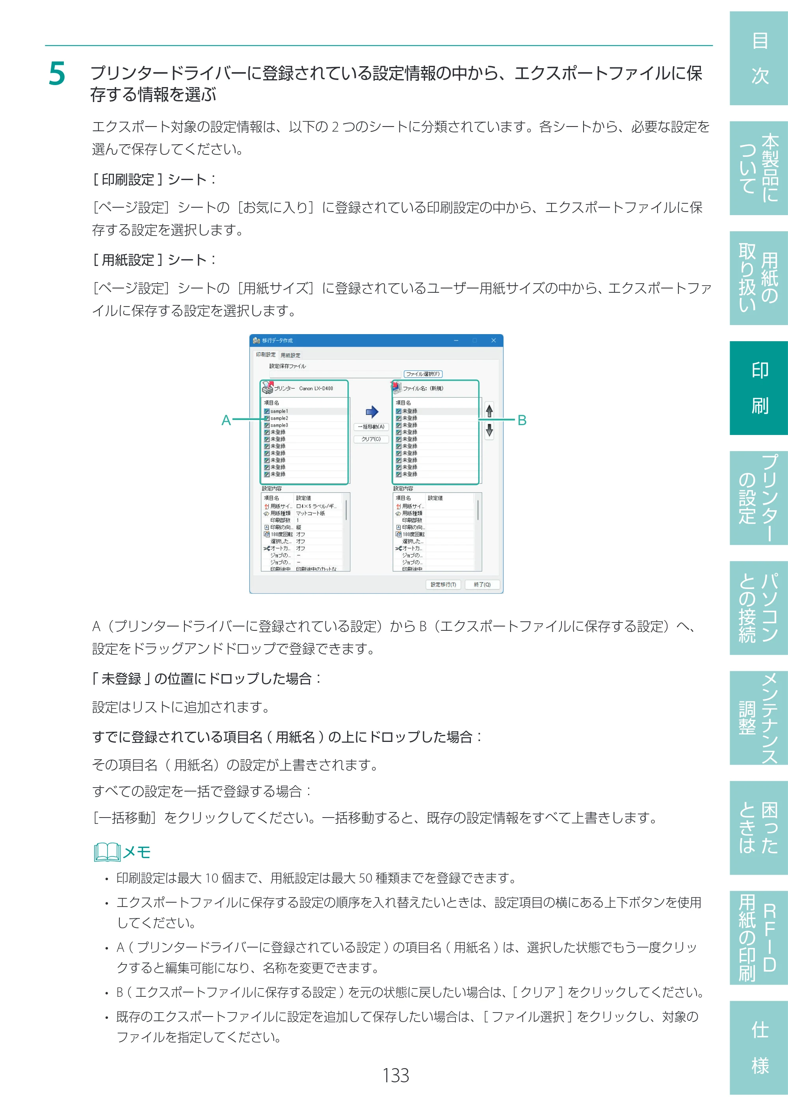Click 用紙種類 icon in right 設定内容 list
This screenshot has height=1115, width=788.
pyautogui.click(x=398, y=513)
